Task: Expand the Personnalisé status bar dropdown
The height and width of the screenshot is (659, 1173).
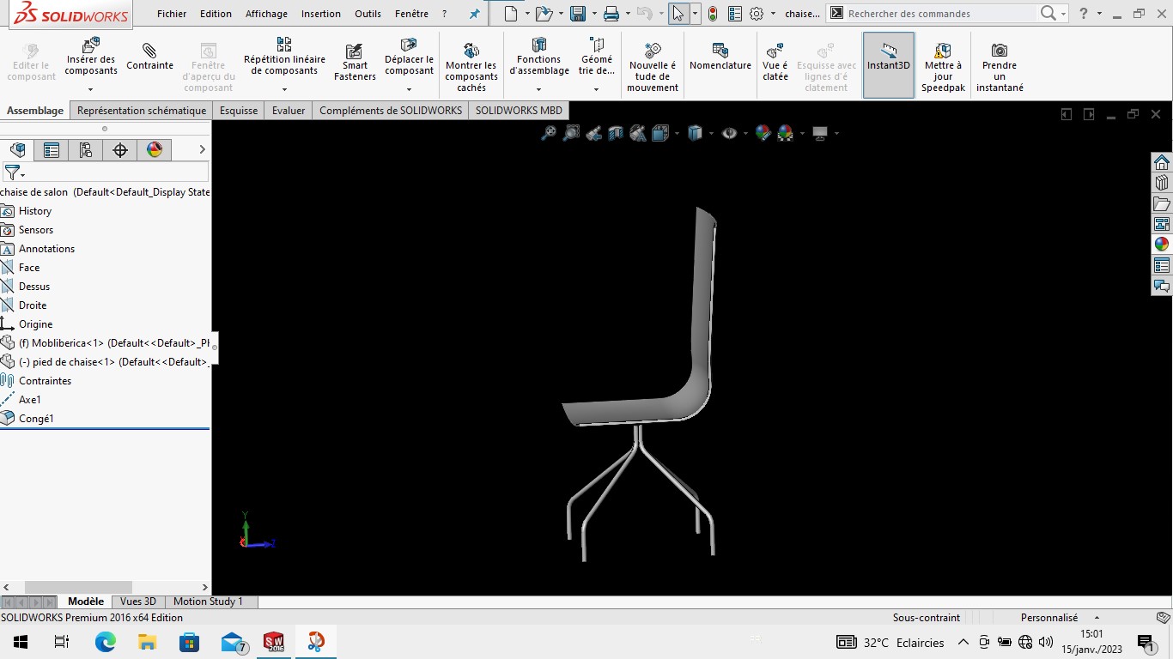Action: coord(1097,618)
